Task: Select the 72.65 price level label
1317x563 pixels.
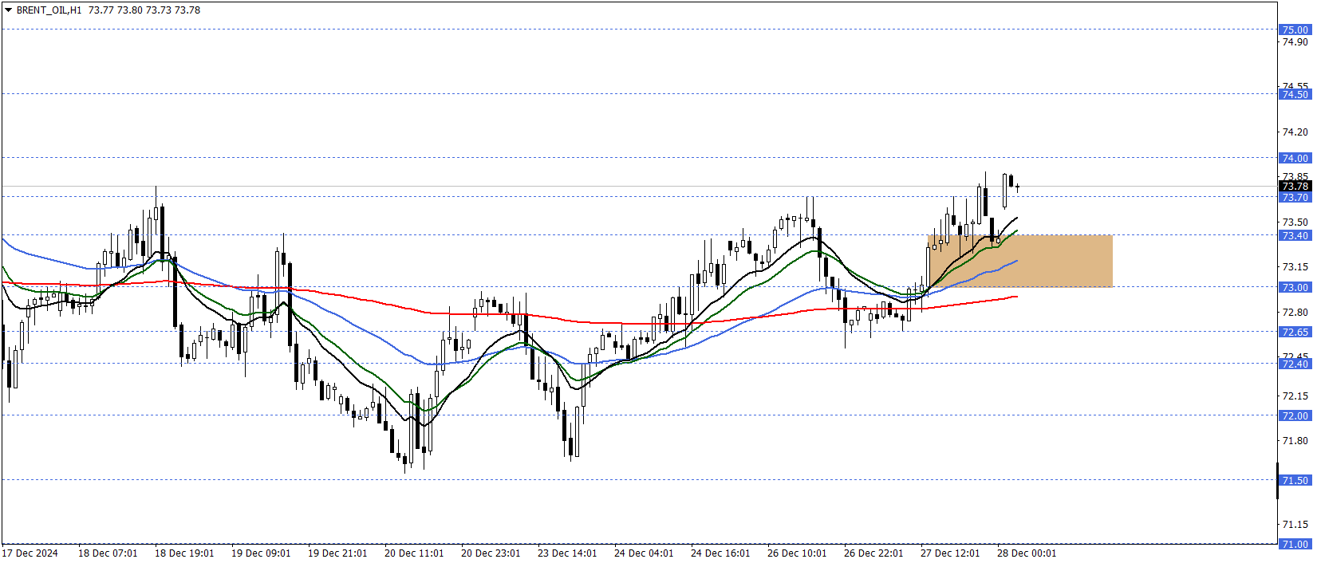Action: pyautogui.click(x=1295, y=332)
